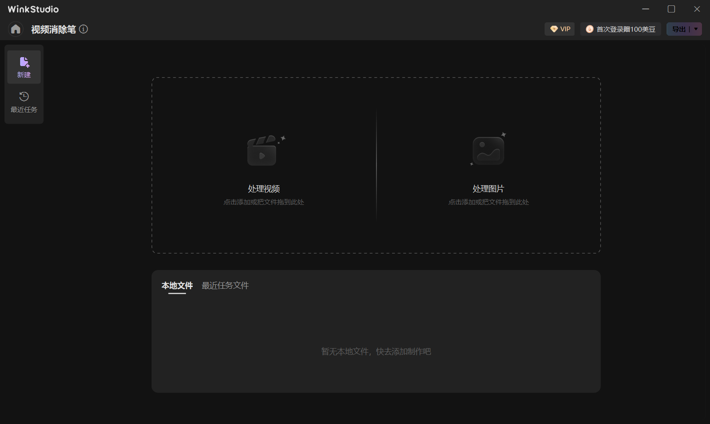Select the 新建 sidebar item
710x424 pixels.
pyautogui.click(x=24, y=67)
